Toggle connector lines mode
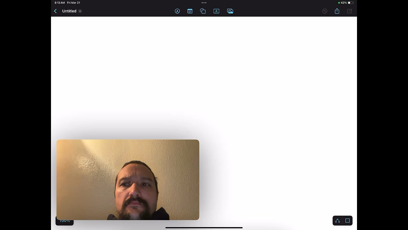Image resolution: width=408 pixels, height=230 pixels. 338,221
